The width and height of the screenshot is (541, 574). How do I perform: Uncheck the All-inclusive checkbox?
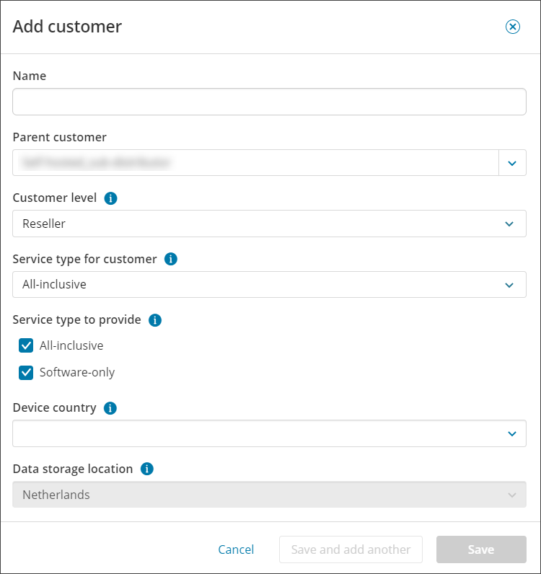(x=27, y=345)
